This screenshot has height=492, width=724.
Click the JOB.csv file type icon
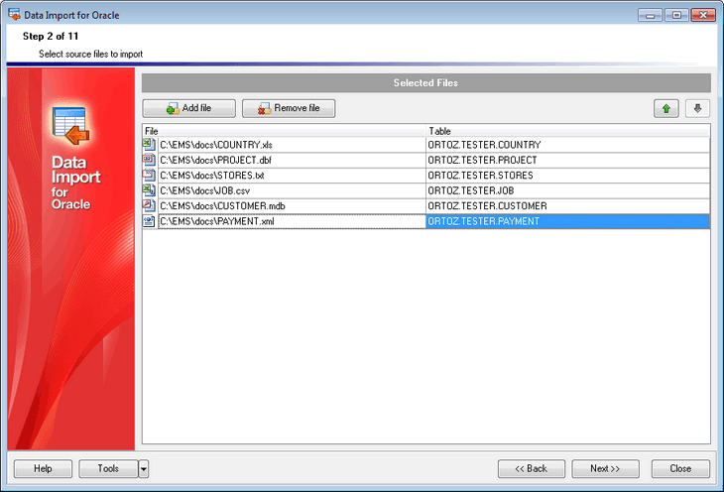[x=149, y=190]
